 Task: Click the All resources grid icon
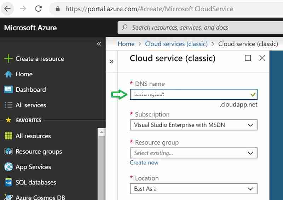(8, 136)
